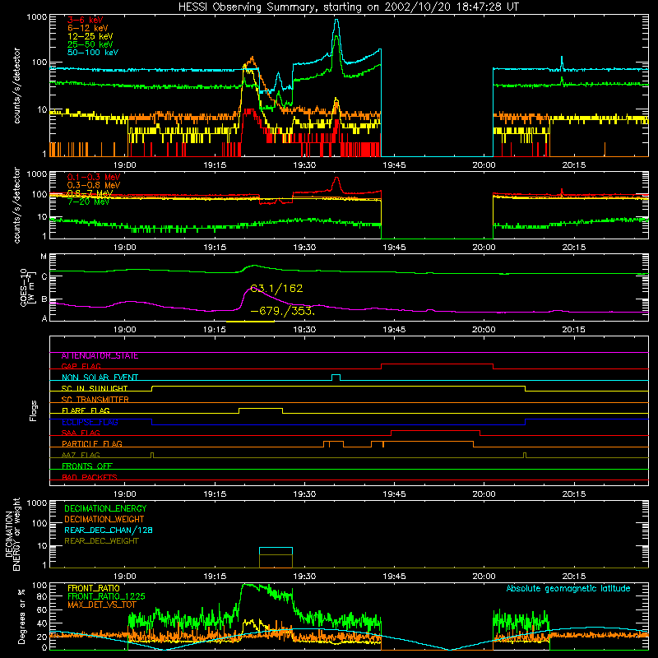Click the -679./353. annotation in GOES panel
The image size is (658, 658).
[282, 311]
